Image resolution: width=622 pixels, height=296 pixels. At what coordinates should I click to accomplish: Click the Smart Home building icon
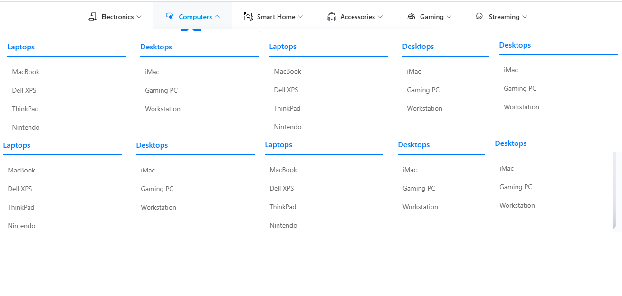click(248, 17)
